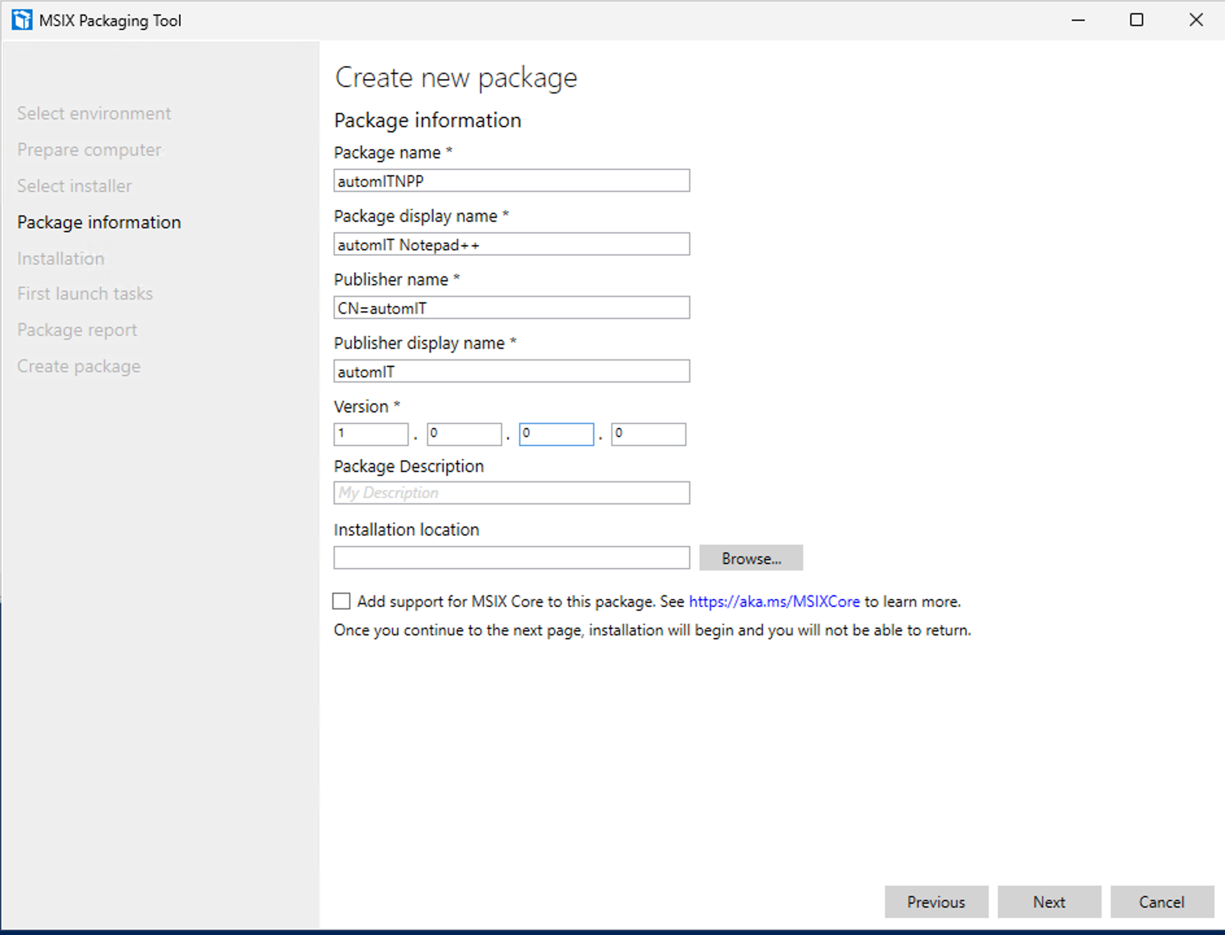Click the Installation location text box

(511, 558)
